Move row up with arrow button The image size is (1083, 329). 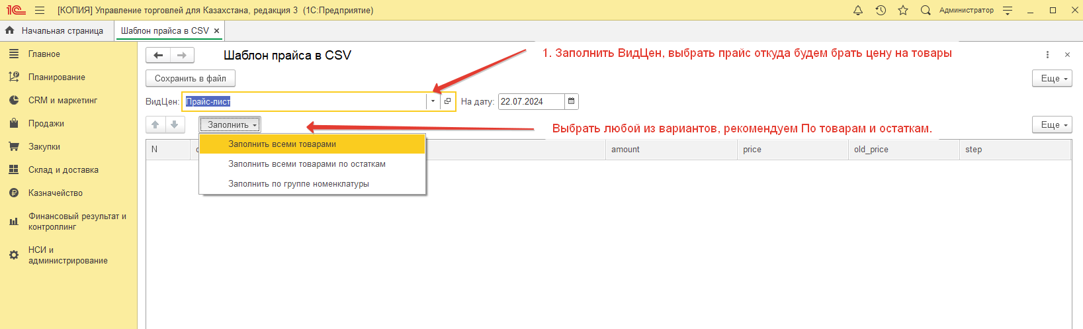point(155,124)
